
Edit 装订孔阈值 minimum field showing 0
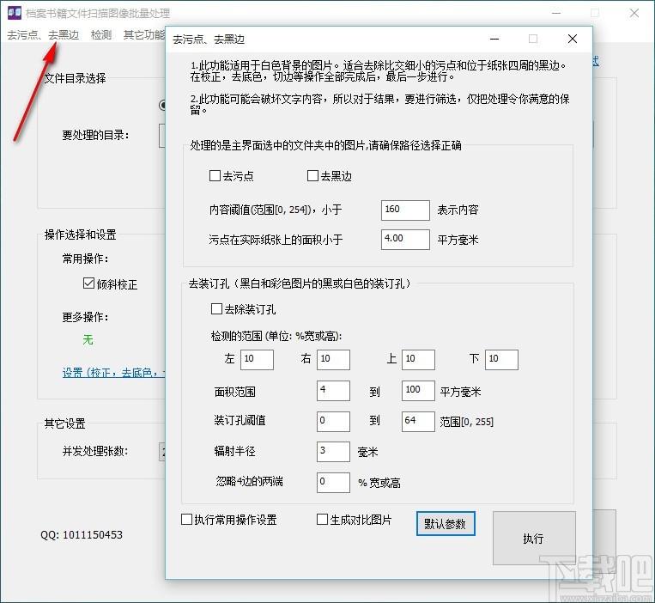coord(333,421)
